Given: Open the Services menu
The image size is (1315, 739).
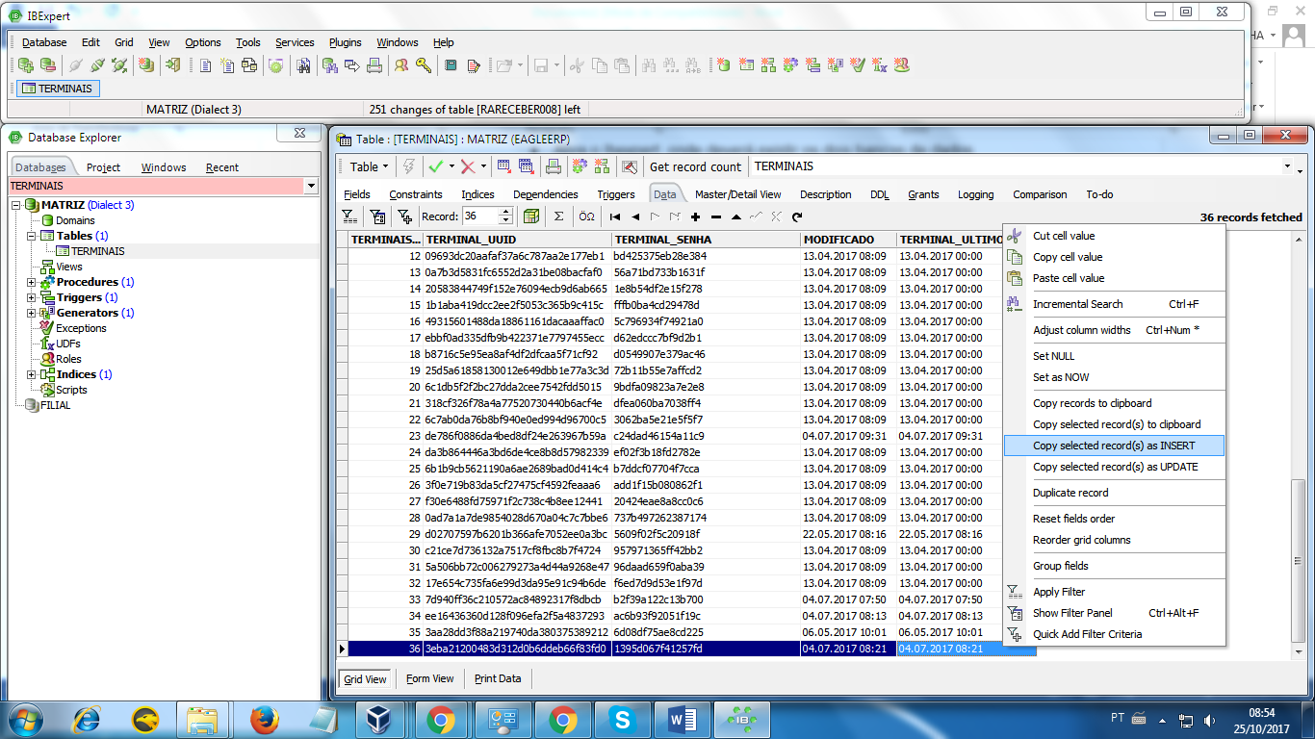Looking at the screenshot, I should (295, 42).
